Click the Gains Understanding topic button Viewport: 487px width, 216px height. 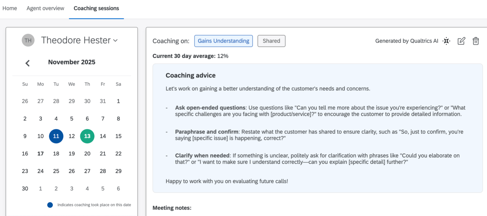(x=223, y=41)
